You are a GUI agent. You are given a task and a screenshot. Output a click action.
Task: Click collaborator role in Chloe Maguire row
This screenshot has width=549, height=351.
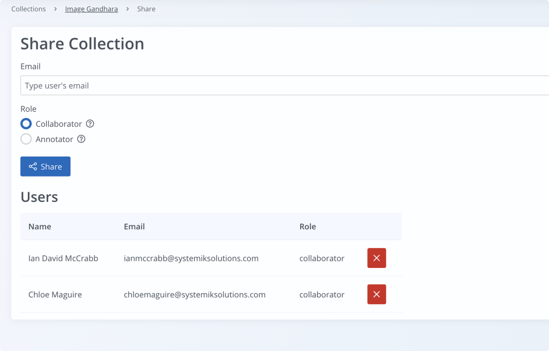tap(322, 295)
